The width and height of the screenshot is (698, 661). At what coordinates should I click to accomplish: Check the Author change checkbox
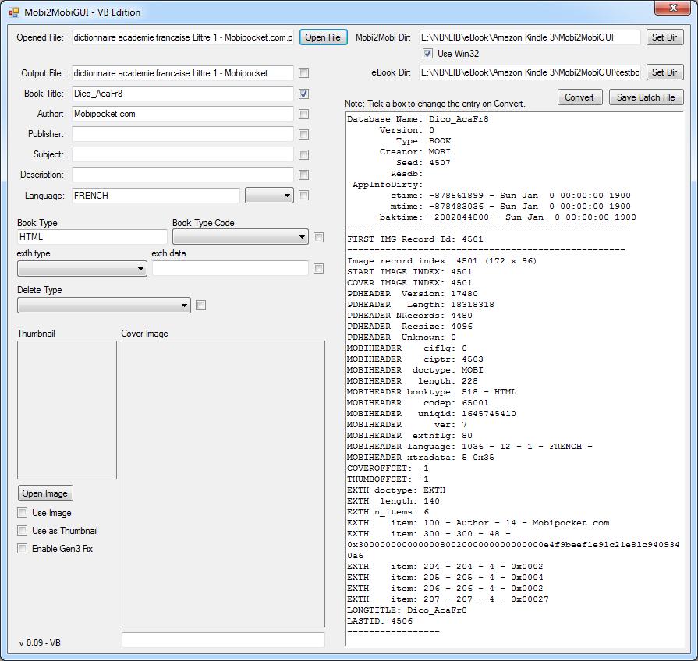[x=304, y=114]
